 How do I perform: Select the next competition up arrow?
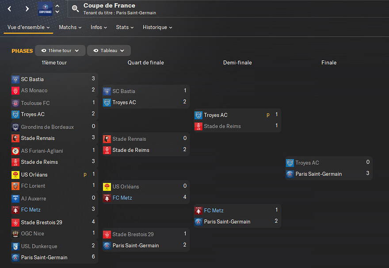(57, 6)
